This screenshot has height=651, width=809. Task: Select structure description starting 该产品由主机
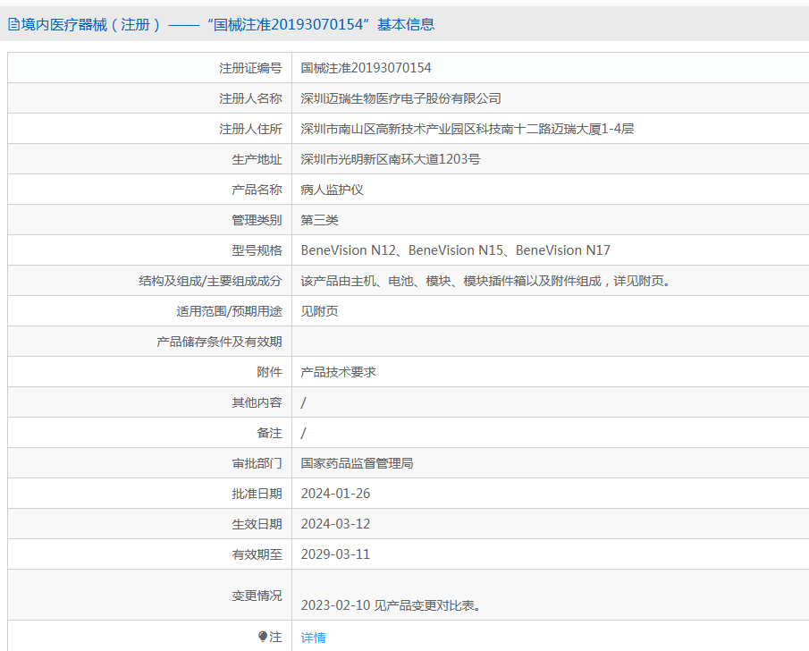point(485,281)
